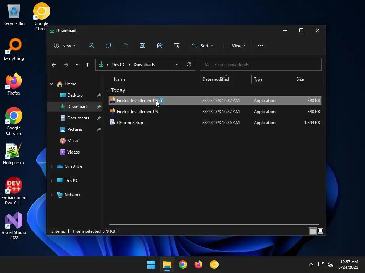Click Chrome icon on the taskbar
This screenshot has width=365, height=273.
click(183, 264)
